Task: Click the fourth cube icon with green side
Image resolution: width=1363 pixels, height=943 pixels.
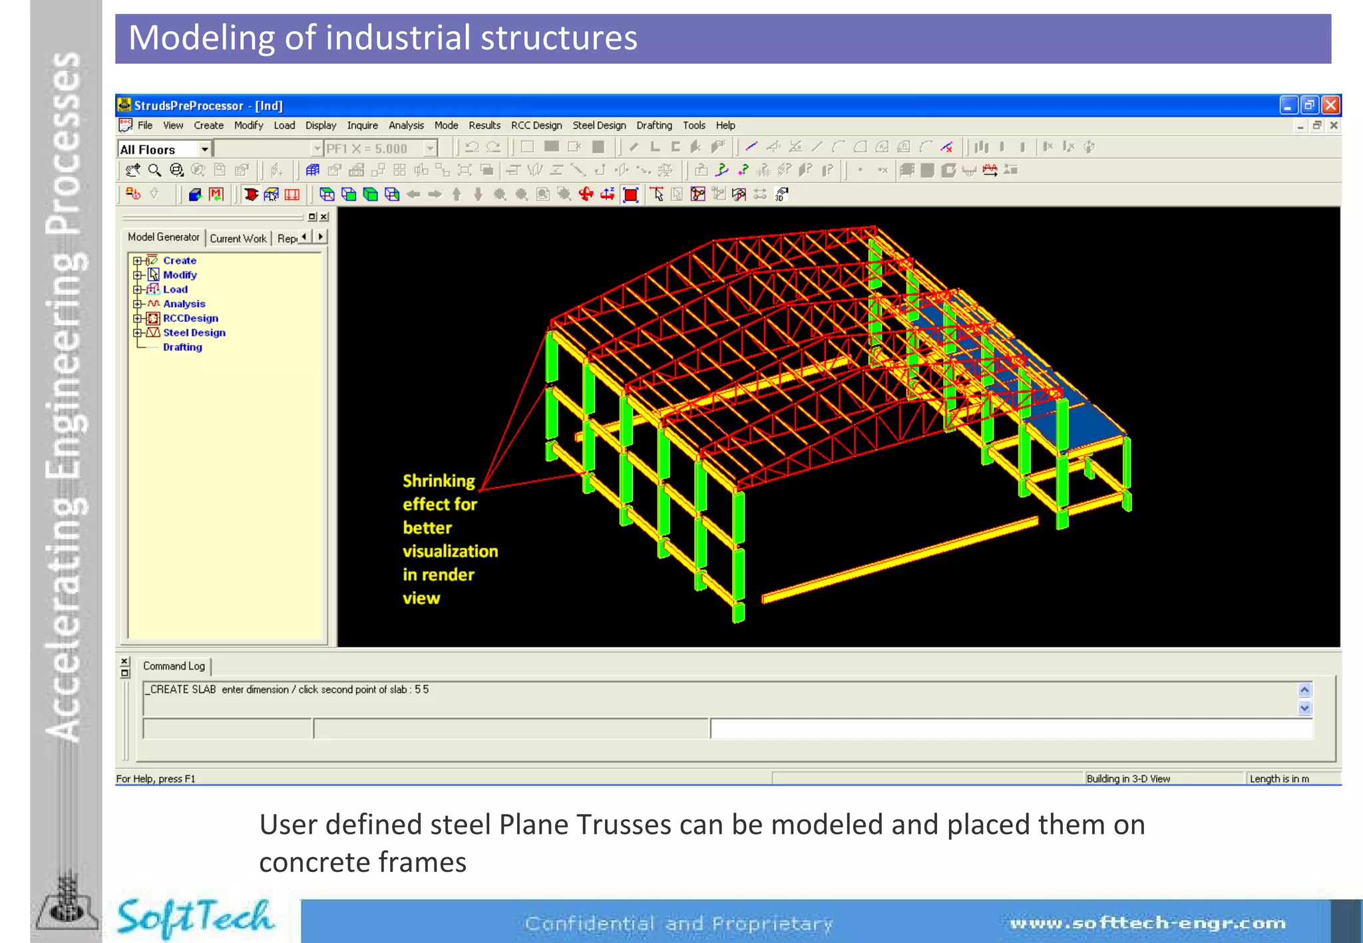Action: tap(392, 195)
